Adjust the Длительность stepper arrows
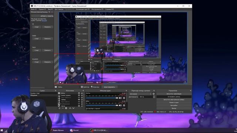This screenshot has width=237, height=133. (154, 97)
